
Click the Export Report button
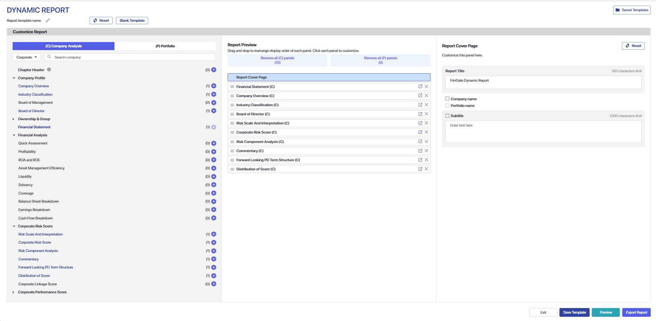(636, 312)
